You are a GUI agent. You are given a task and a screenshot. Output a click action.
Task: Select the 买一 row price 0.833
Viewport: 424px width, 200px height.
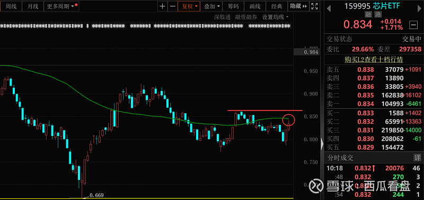click(366, 113)
